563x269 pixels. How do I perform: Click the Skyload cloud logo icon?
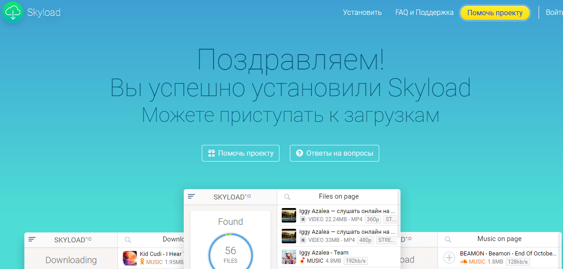click(13, 12)
